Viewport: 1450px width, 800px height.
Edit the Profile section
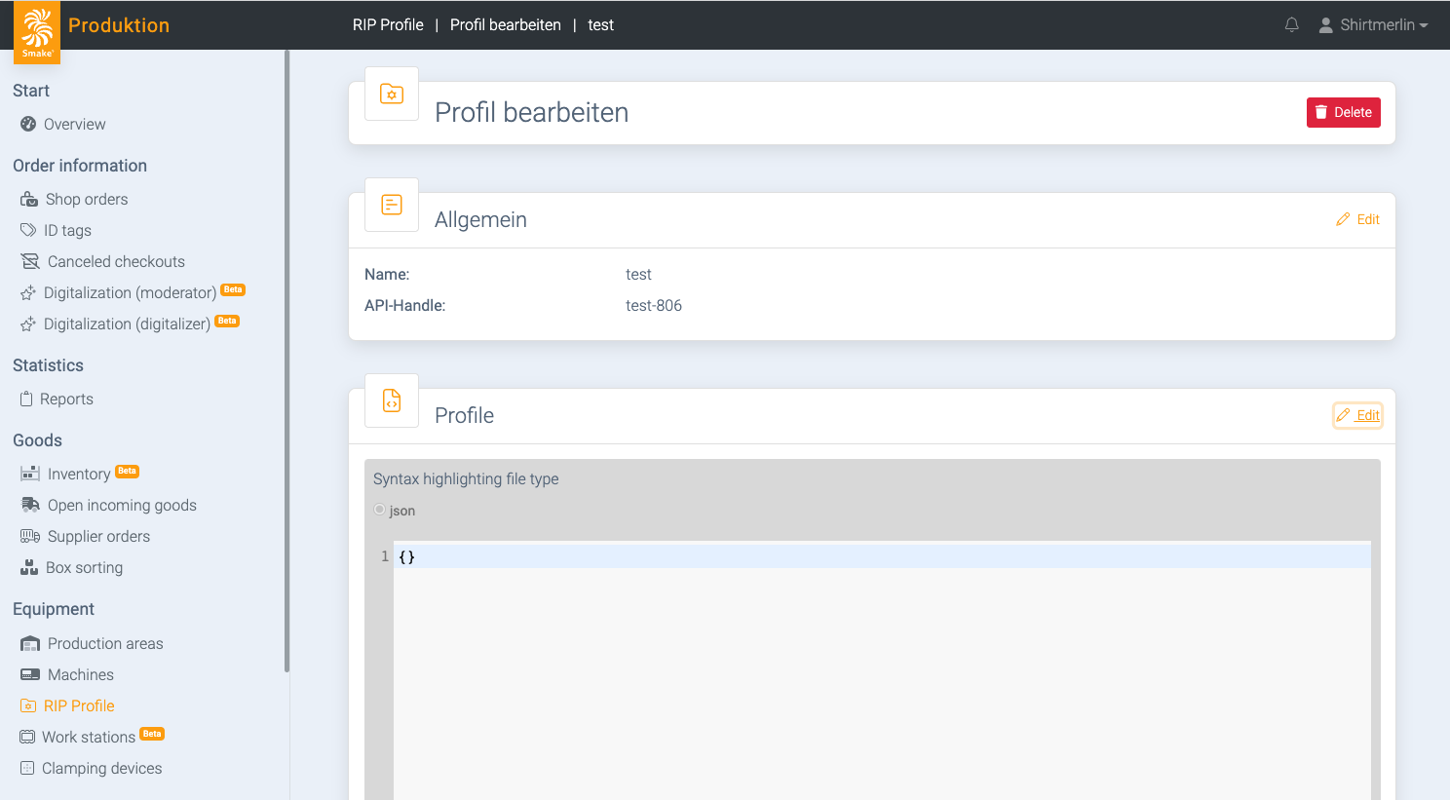(x=1357, y=415)
